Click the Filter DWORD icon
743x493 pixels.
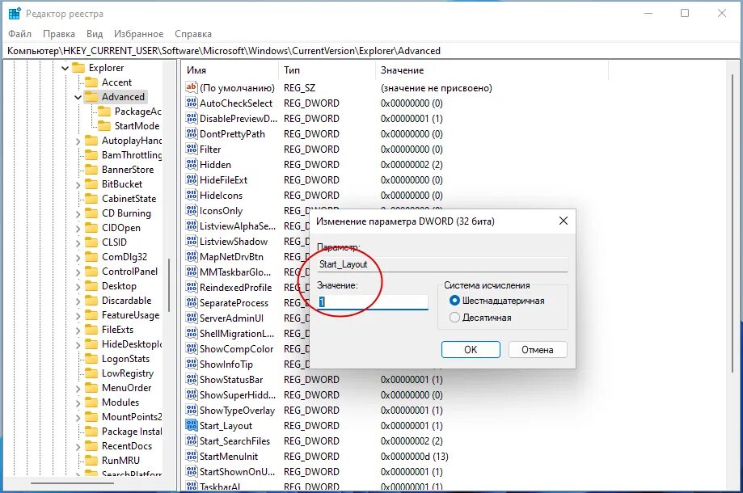click(192, 150)
